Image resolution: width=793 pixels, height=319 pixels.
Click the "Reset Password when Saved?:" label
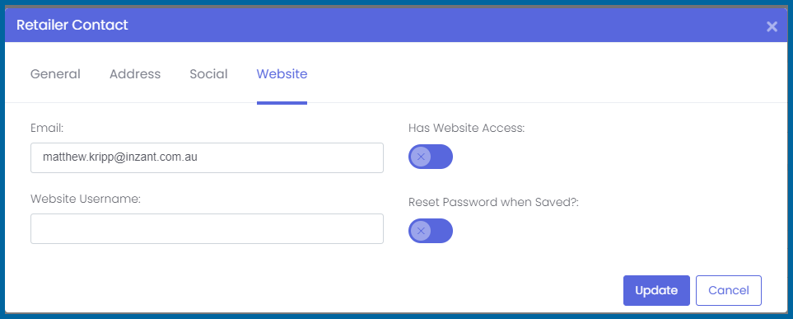[x=493, y=202]
